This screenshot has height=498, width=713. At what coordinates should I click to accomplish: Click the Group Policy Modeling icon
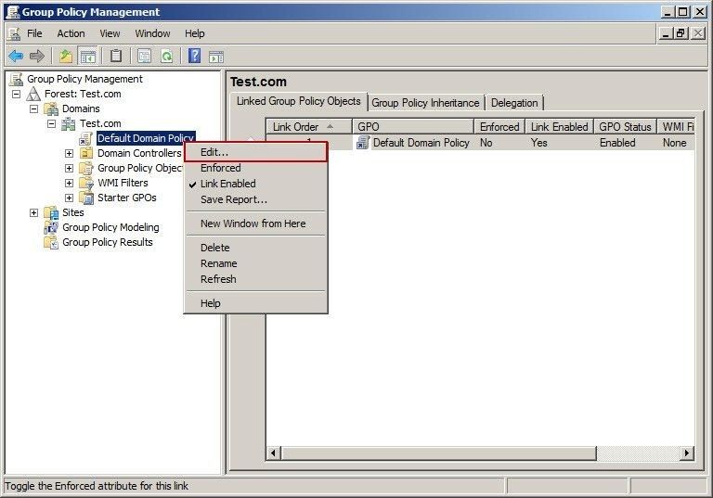pos(51,227)
